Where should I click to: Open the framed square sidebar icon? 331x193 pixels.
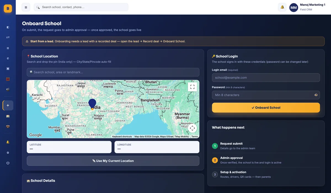coord(8,68)
